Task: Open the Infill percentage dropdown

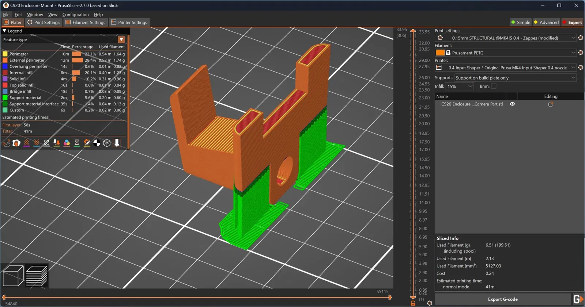Action: coord(460,86)
